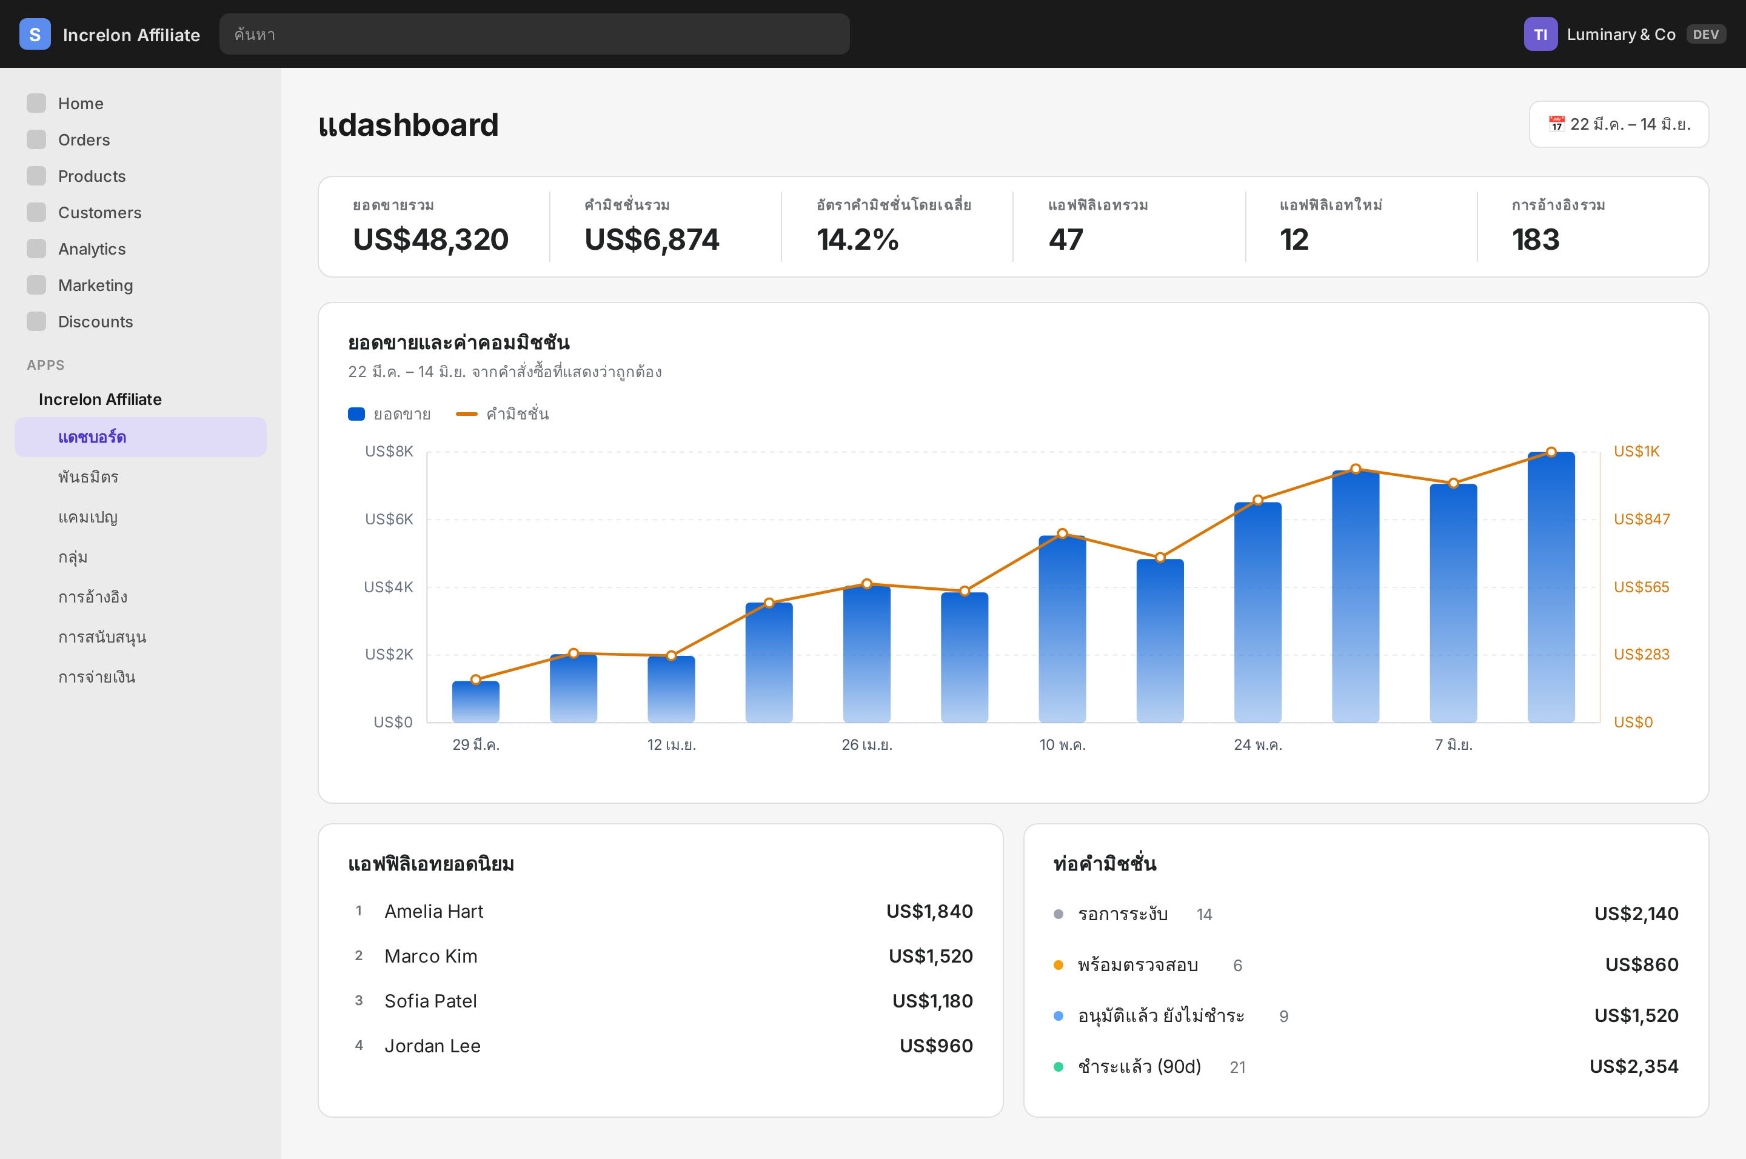Open the TI account avatar
The height and width of the screenshot is (1159, 1746).
pos(1540,34)
